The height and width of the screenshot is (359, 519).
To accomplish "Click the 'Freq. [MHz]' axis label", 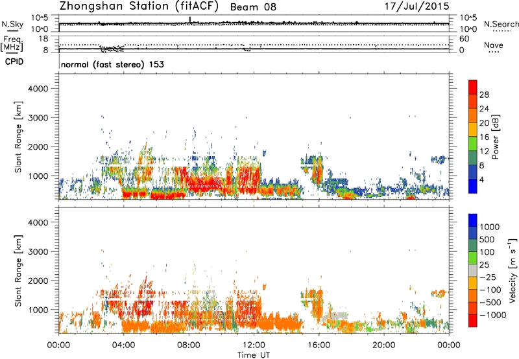I will 12,43.
